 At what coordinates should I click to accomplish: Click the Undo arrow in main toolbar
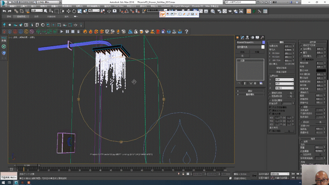(4, 11)
